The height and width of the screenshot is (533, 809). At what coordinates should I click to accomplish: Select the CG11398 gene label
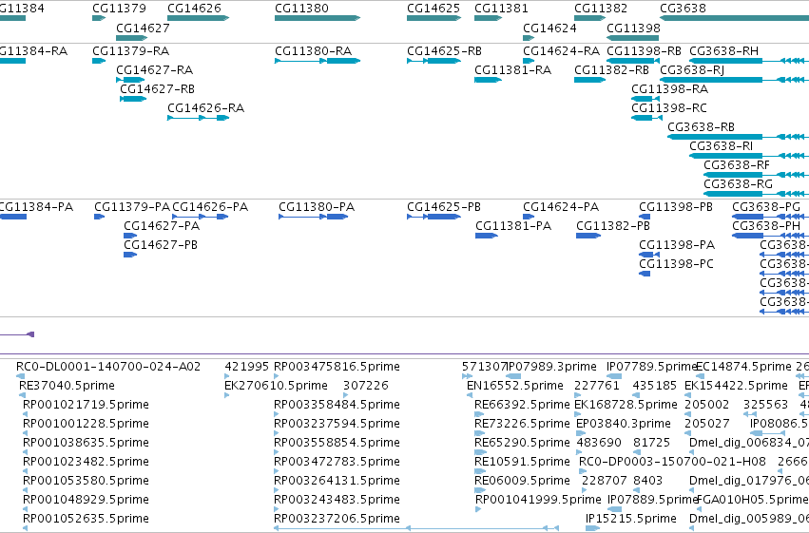pyautogui.click(x=633, y=28)
